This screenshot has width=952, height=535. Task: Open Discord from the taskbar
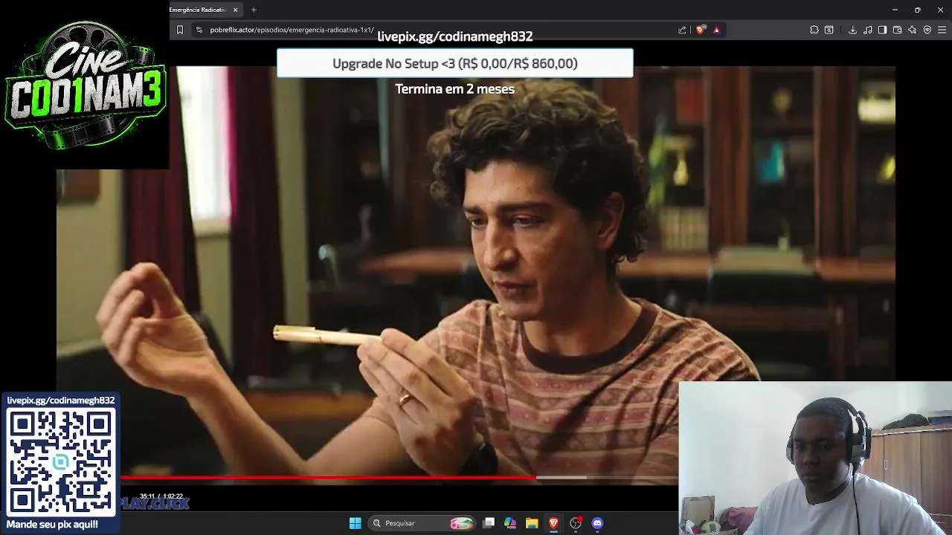(597, 523)
